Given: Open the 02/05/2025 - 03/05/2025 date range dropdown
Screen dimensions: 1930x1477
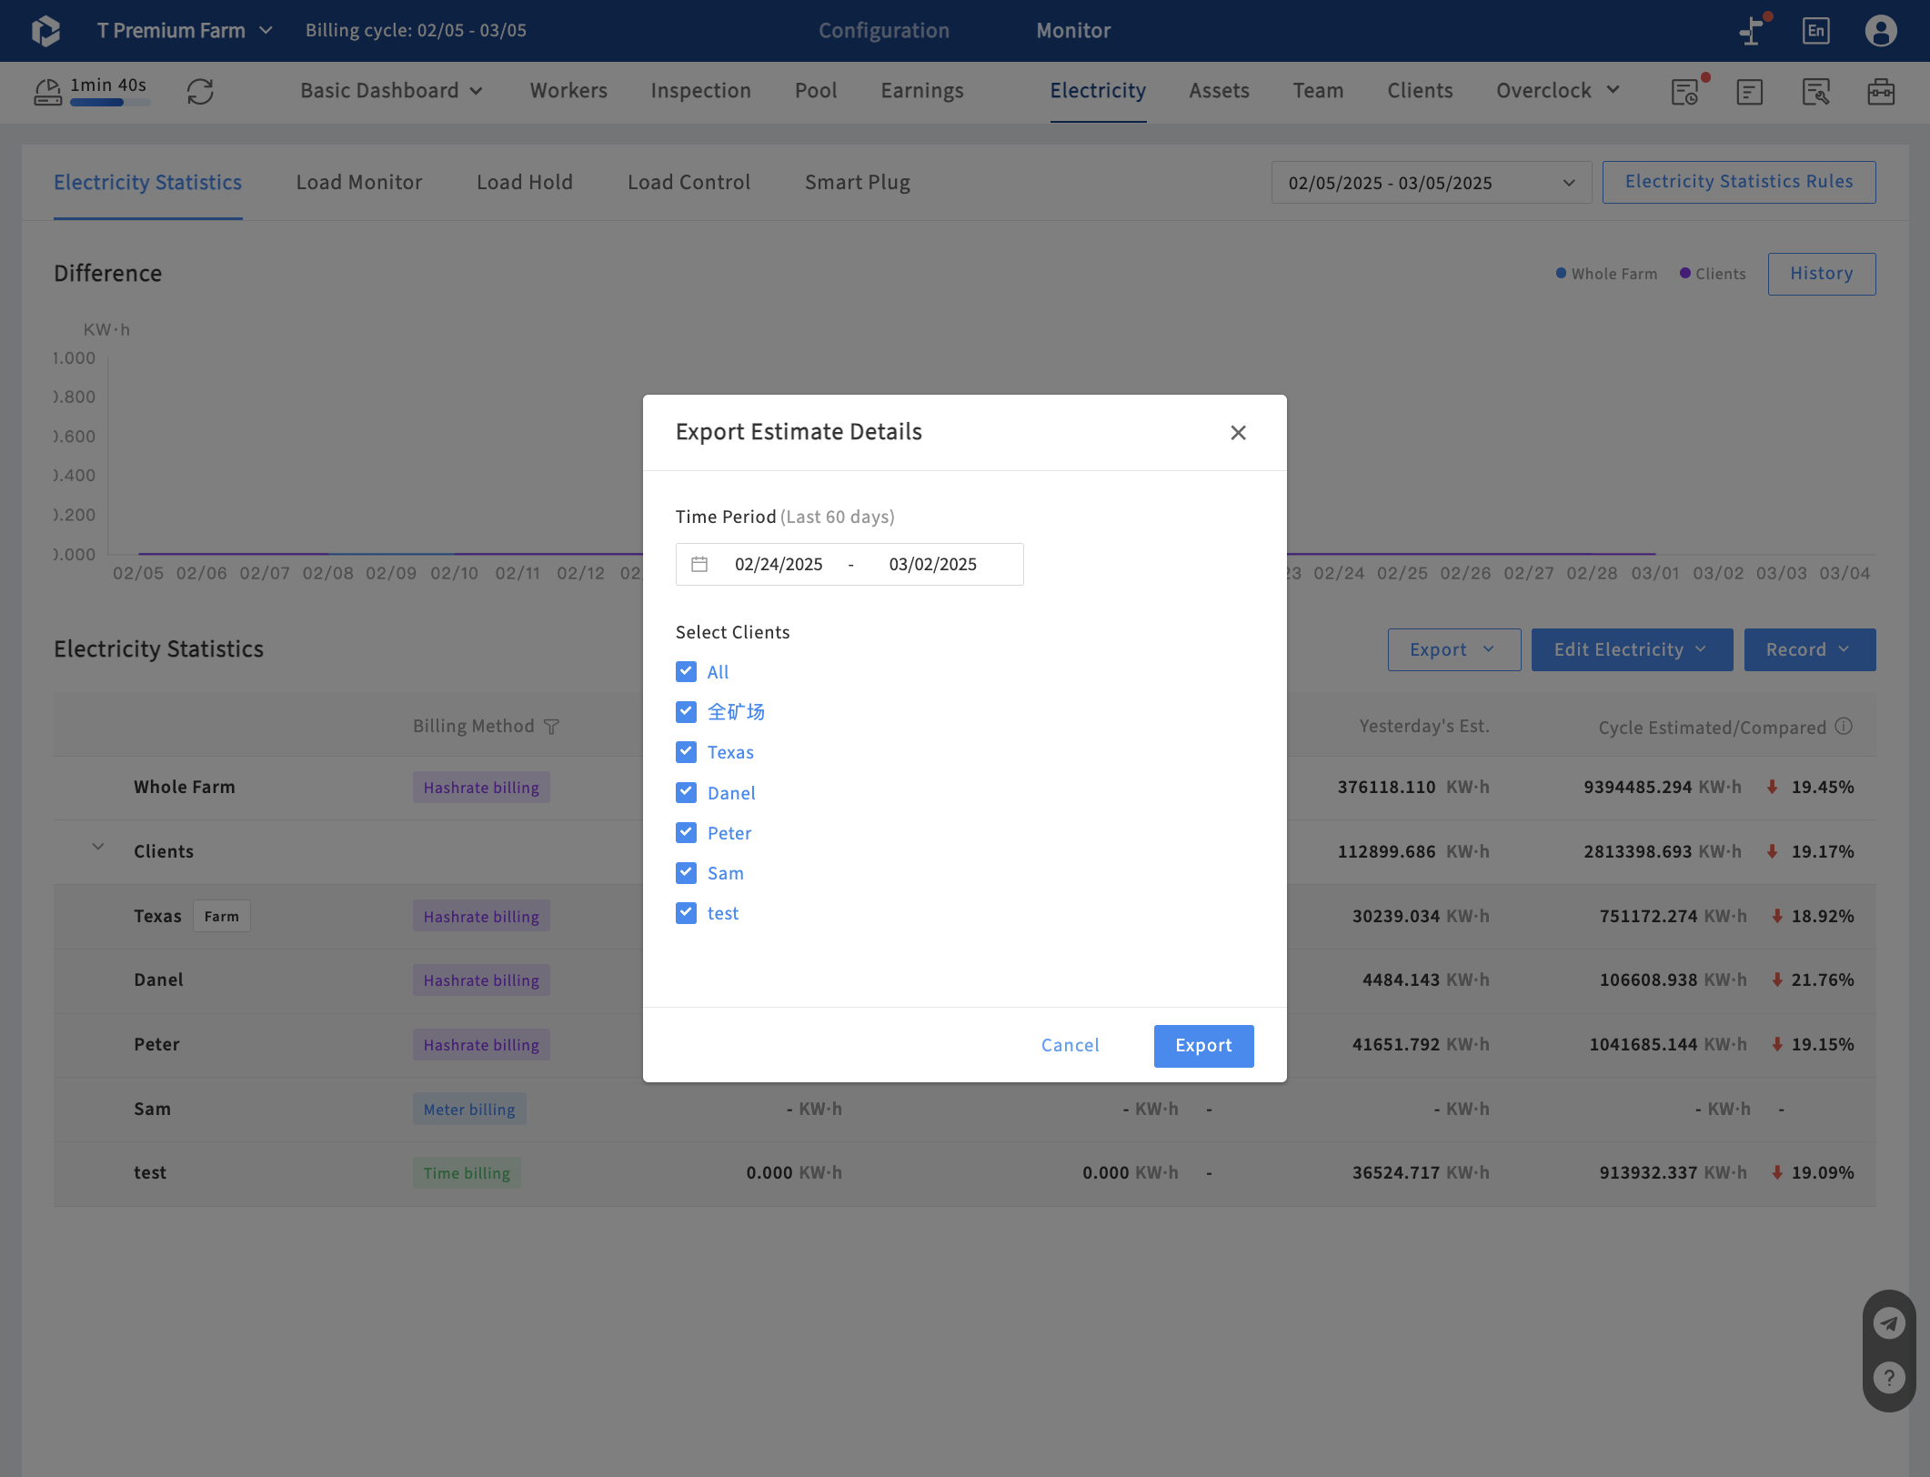Looking at the screenshot, I should tap(1432, 183).
